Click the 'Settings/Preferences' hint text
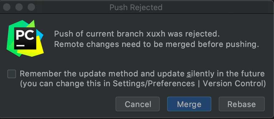Screen dimensions: 274x119 (x=154, y=84)
